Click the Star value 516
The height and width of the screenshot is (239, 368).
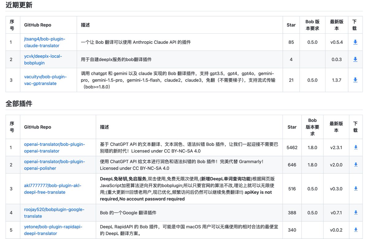[x=292, y=189]
